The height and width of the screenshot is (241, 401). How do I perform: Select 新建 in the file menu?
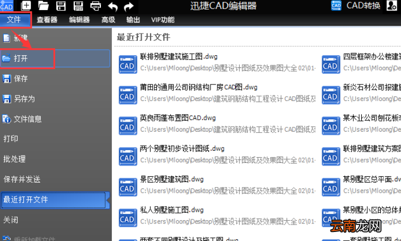click(x=55, y=38)
